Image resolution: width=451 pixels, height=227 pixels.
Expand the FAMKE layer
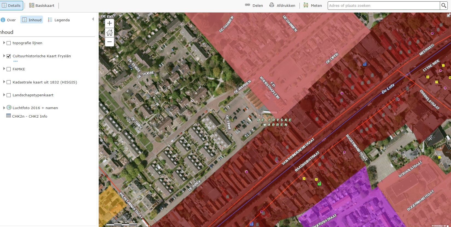tap(4, 69)
